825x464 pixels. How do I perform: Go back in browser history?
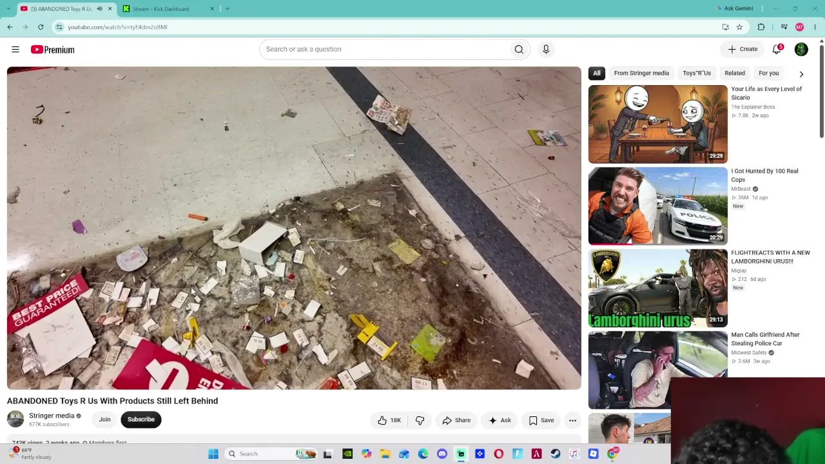[x=10, y=27]
